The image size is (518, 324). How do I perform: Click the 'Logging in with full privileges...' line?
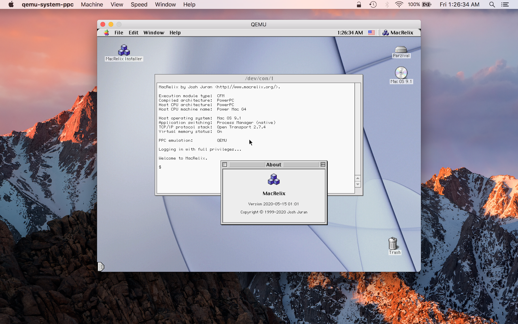pyautogui.click(x=200, y=149)
